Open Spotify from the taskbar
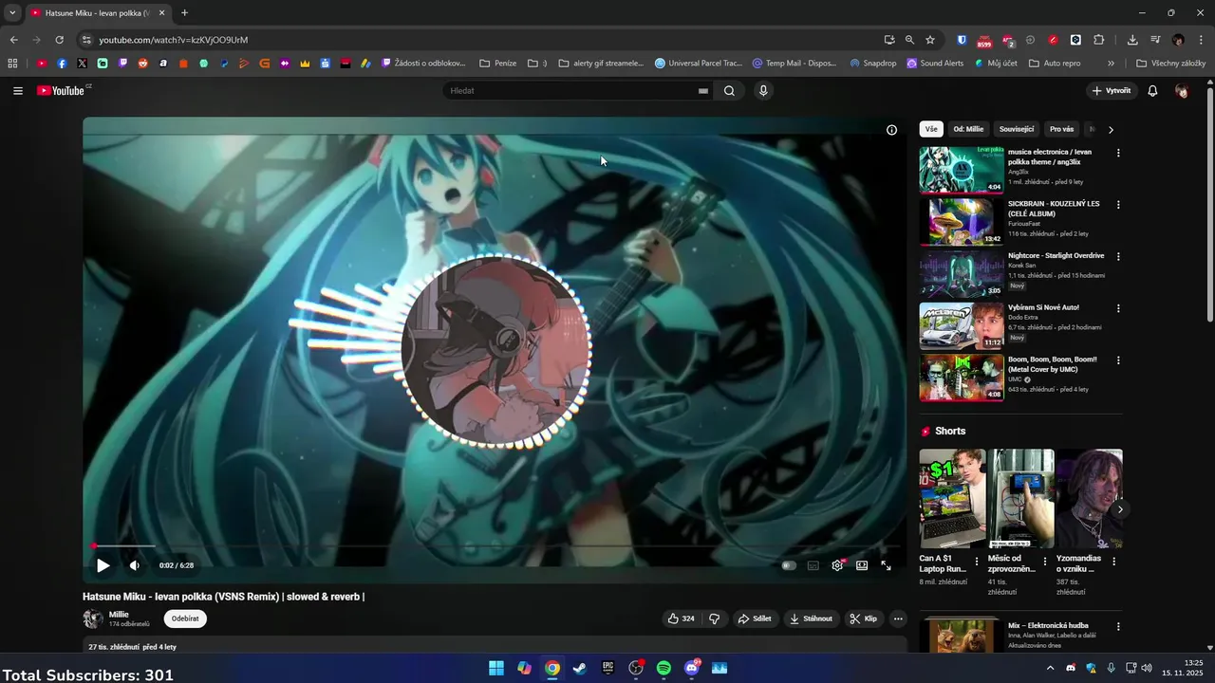 click(x=664, y=668)
